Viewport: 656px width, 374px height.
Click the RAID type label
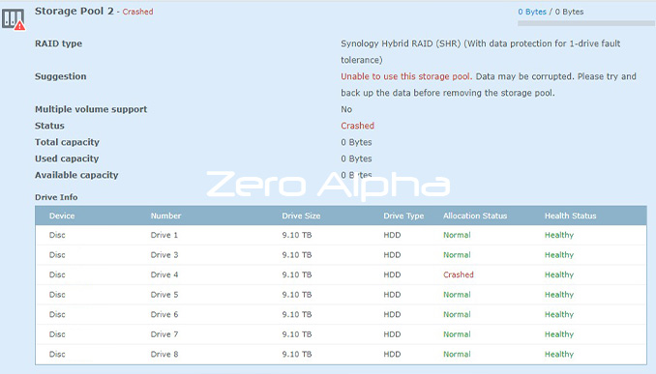point(58,43)
